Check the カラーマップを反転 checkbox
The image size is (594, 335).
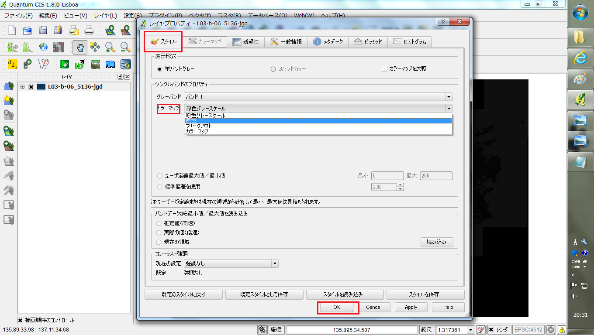tap(385, 68)
